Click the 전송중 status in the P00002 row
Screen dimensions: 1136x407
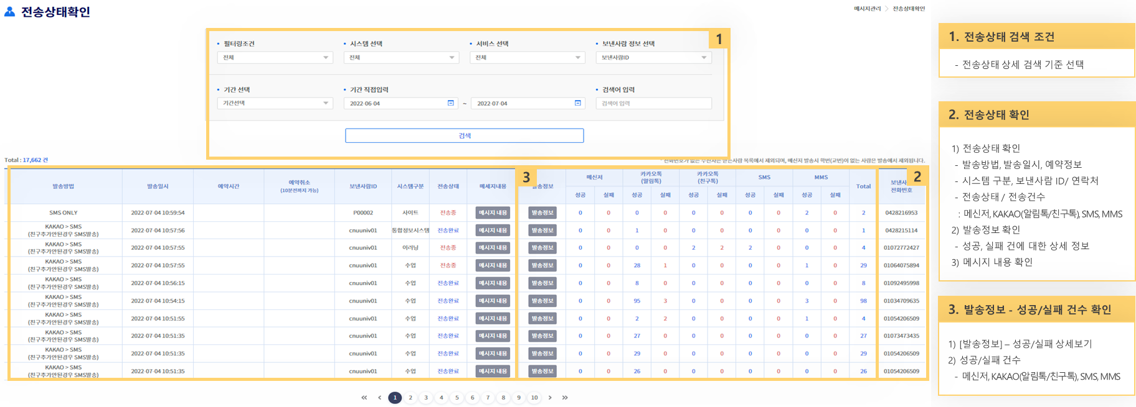coord(448,213)
